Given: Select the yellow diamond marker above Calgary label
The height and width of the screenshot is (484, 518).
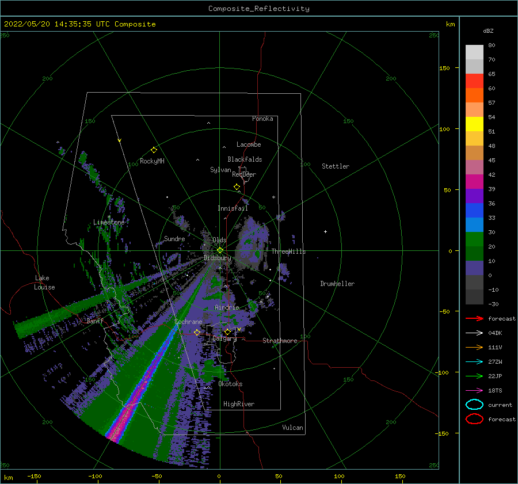Looking at the screenshot, I should [x=227, y=331].
